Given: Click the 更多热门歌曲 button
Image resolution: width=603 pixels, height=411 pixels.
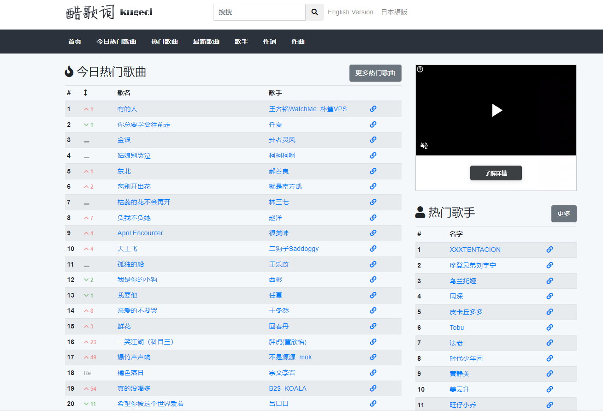Looking at the screenshot, I should (375, 73).
